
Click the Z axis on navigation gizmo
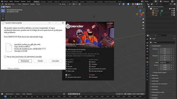[140, 10]
